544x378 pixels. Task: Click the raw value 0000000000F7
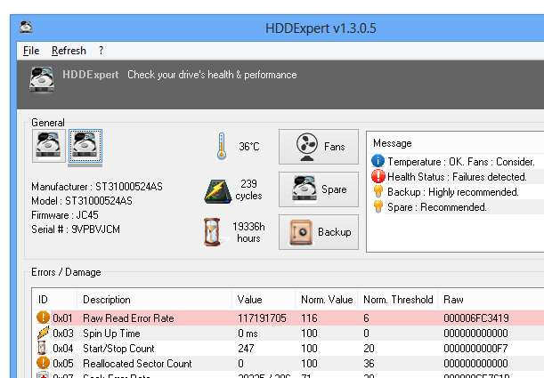[475, 348]
